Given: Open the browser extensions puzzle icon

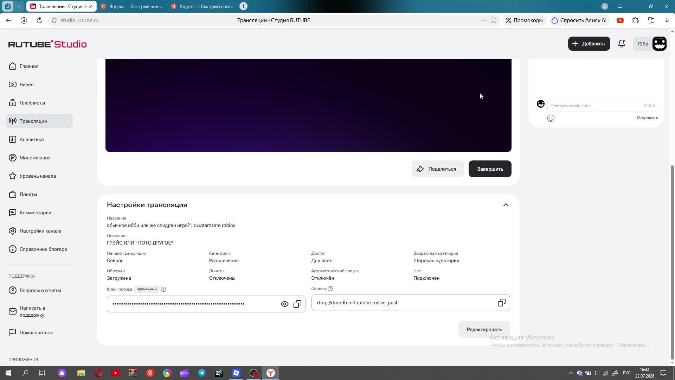Looking at the screenshot, I should pyautogui.click(x=636, y=20).
